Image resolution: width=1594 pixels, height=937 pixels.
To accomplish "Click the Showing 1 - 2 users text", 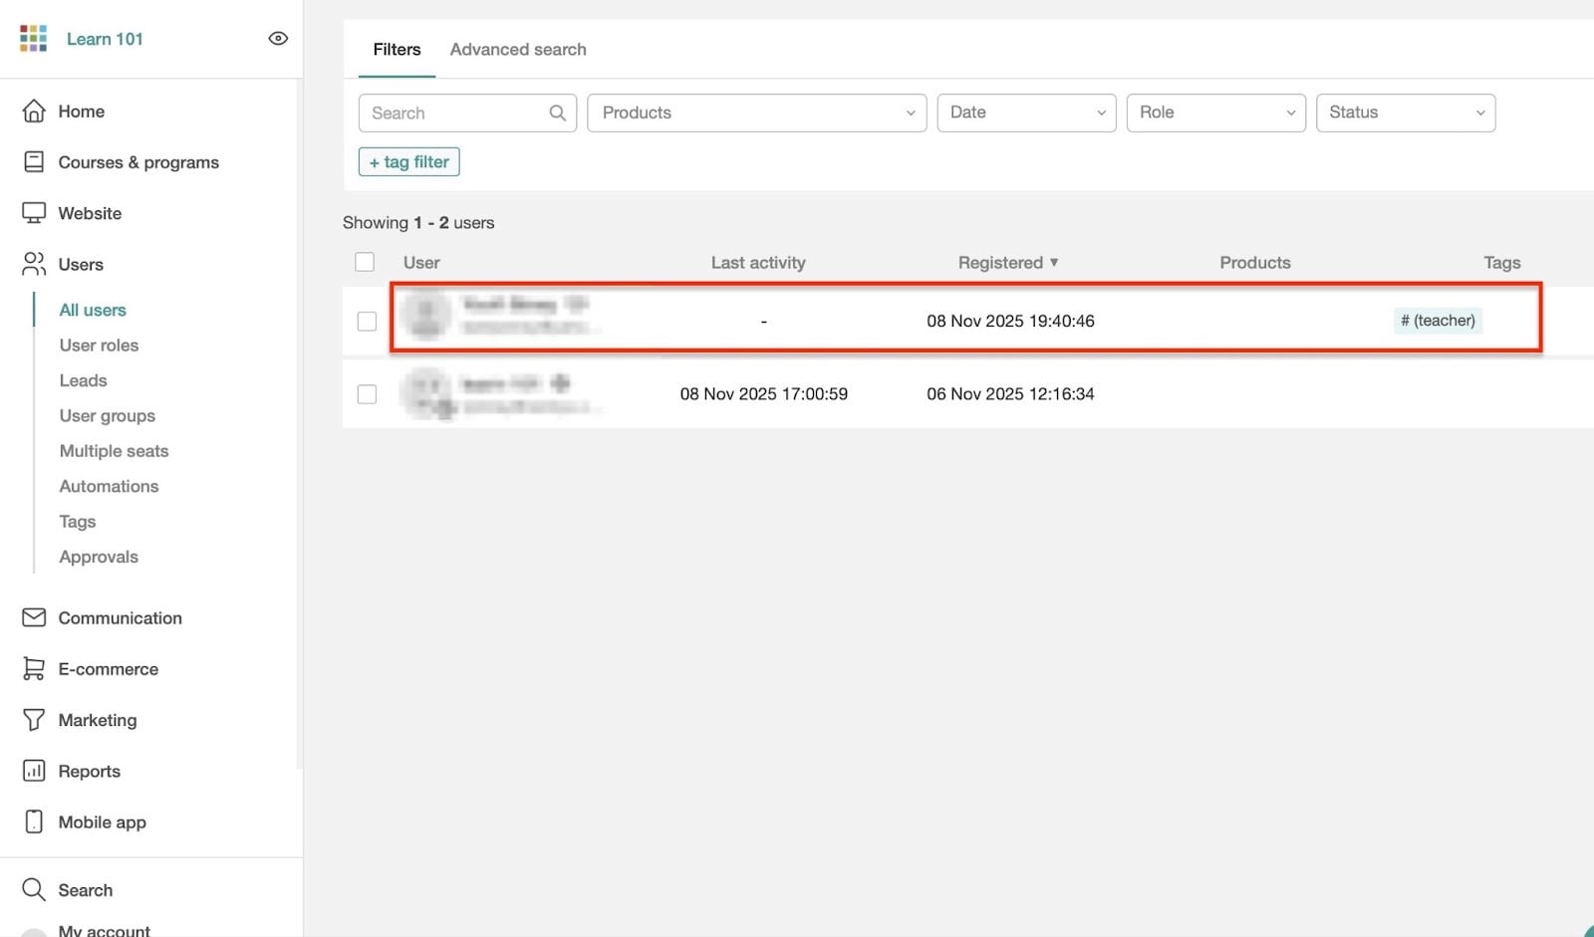I will click(x=418, y=223).
